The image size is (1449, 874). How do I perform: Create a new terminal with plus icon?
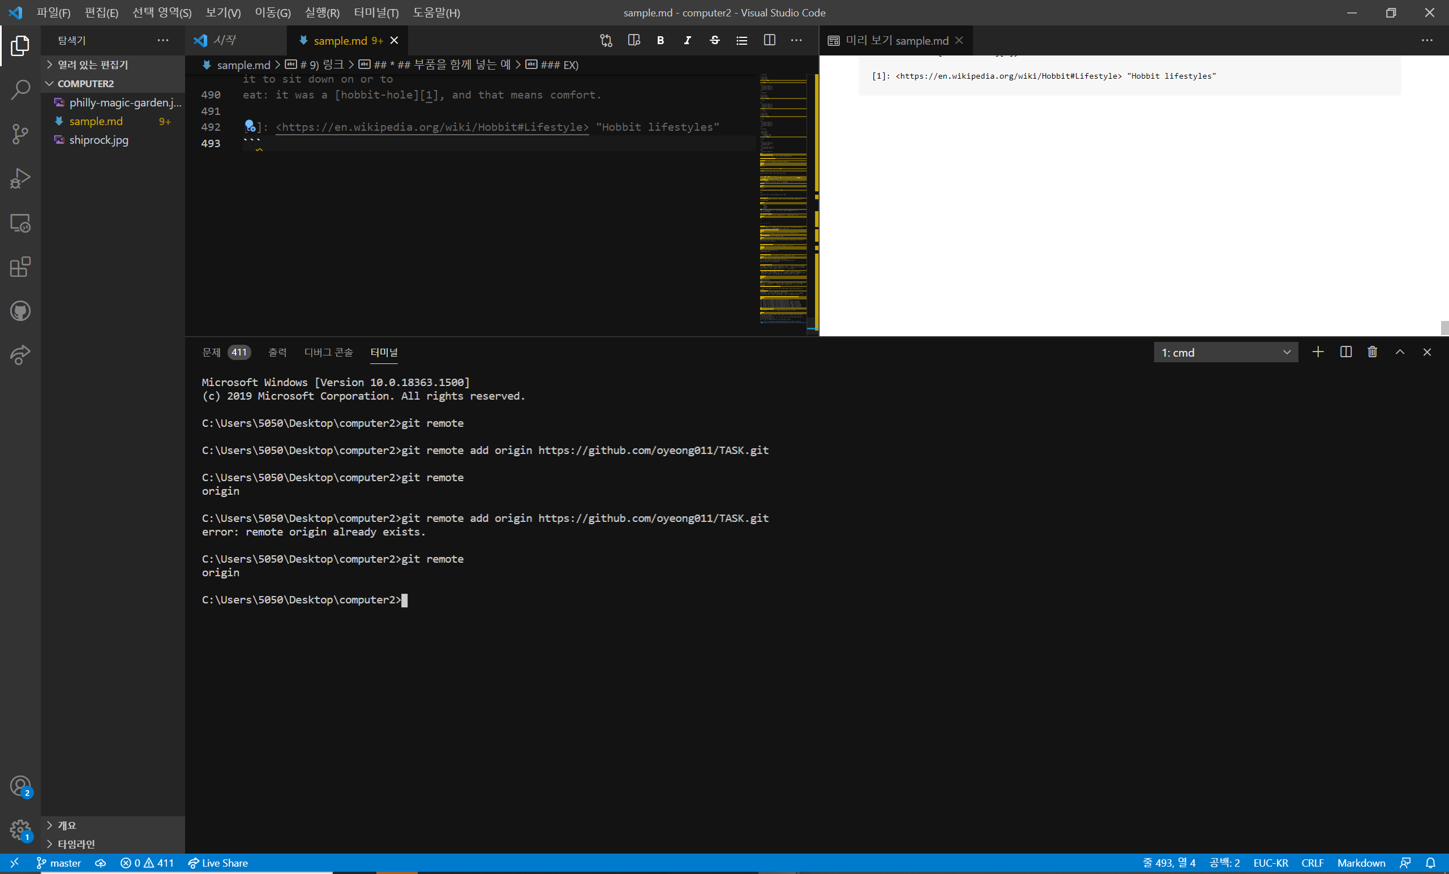coord(1318,352)
